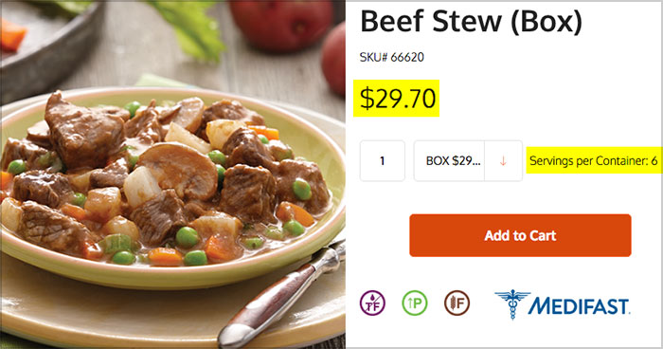Click the beef stew product photo
663x349 pixels.
click(172, 174)
